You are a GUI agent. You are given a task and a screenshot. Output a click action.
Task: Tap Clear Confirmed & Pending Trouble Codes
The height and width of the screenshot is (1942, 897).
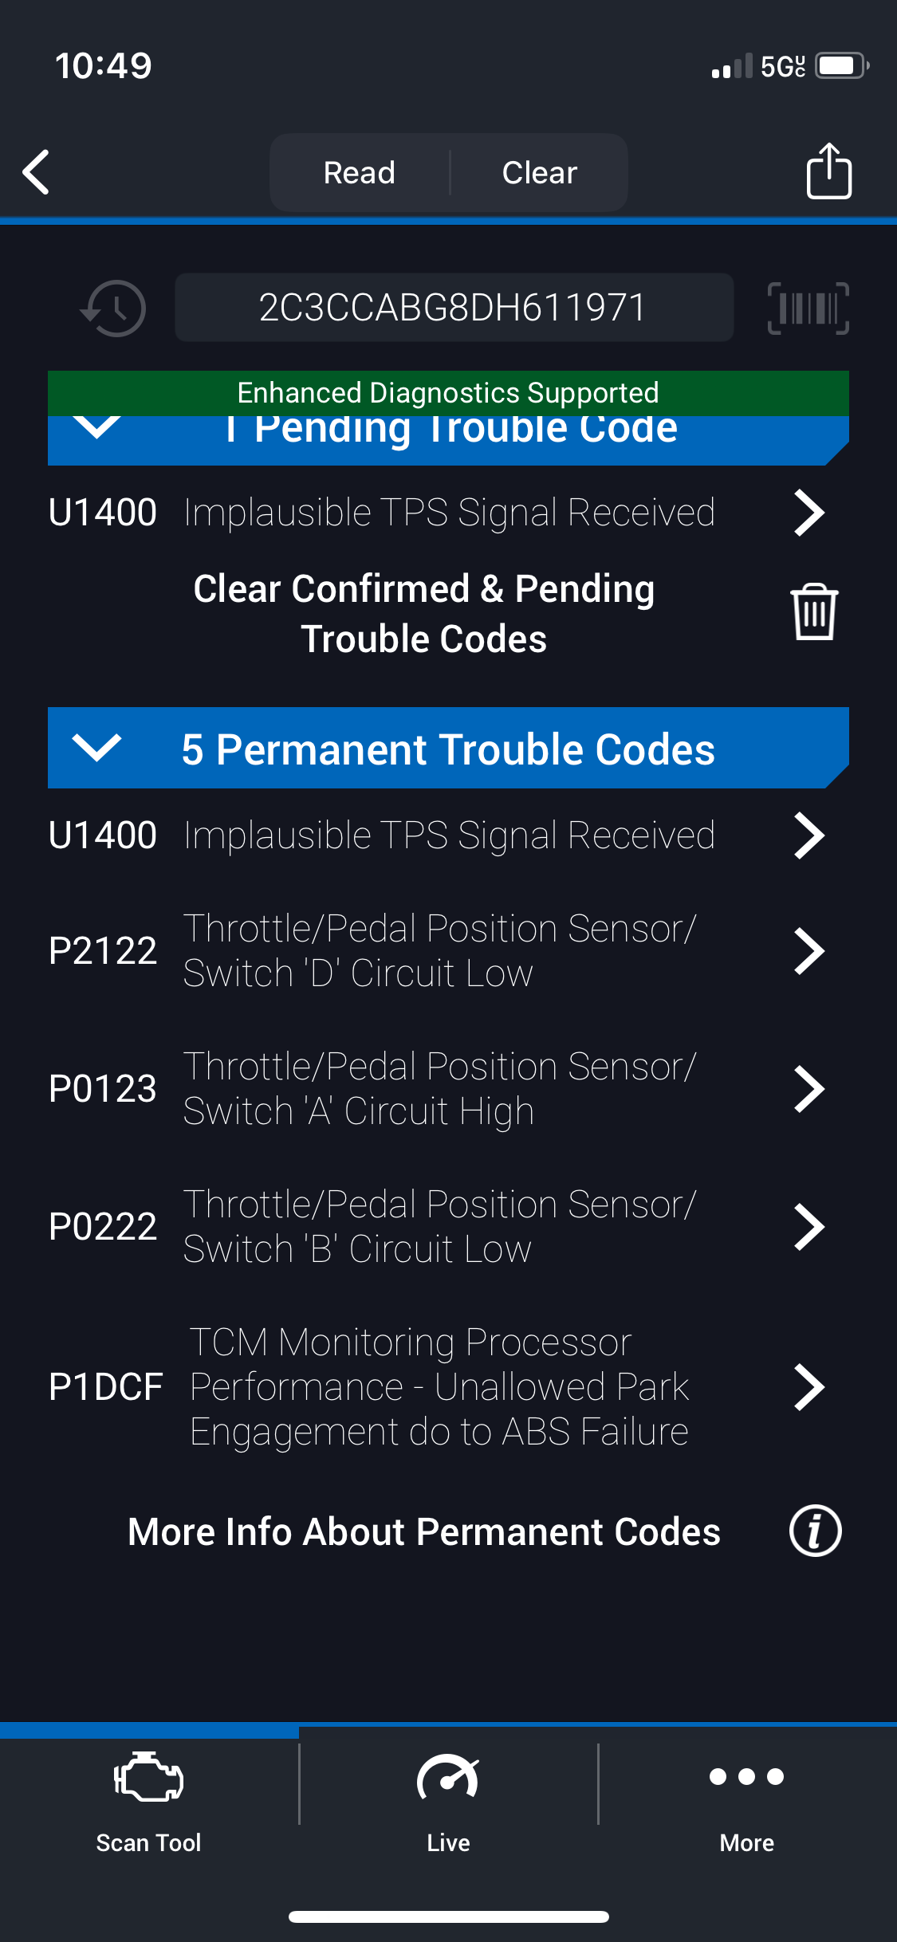423,614
